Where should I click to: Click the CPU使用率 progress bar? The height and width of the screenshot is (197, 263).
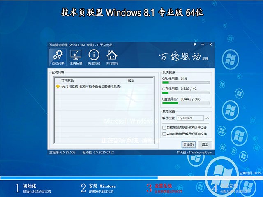186,82
